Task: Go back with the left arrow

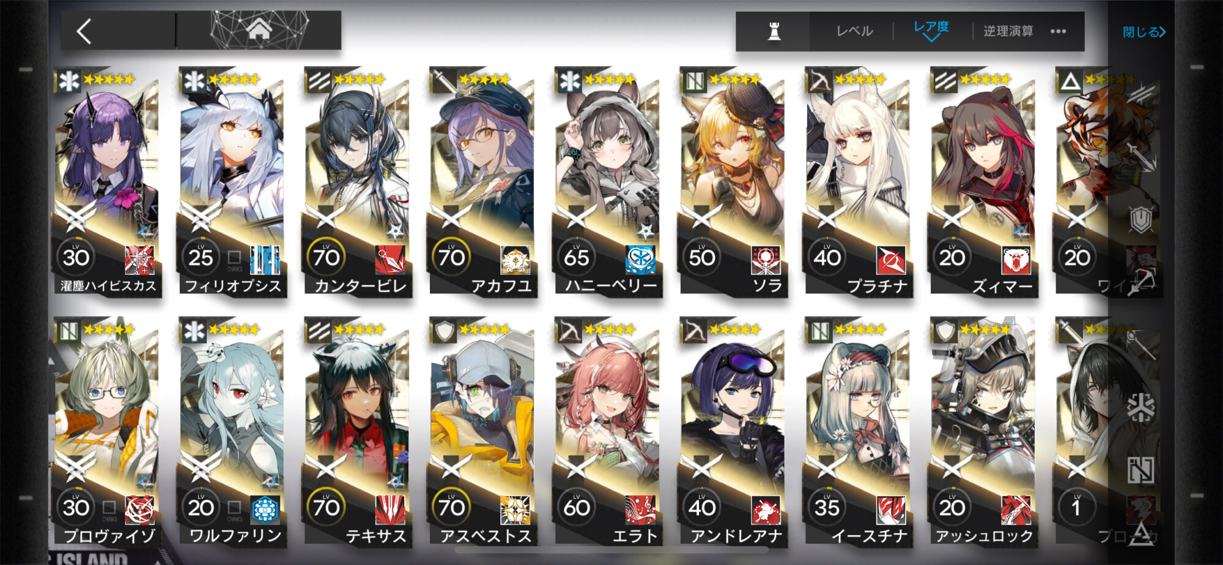Action: pos(84,31)
